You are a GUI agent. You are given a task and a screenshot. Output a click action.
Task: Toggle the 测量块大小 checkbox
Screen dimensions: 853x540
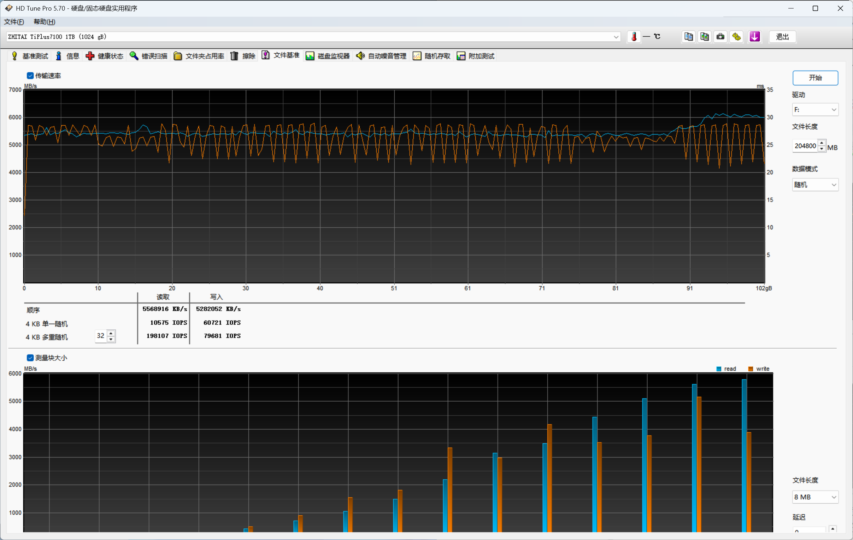(x=30, y=358)
